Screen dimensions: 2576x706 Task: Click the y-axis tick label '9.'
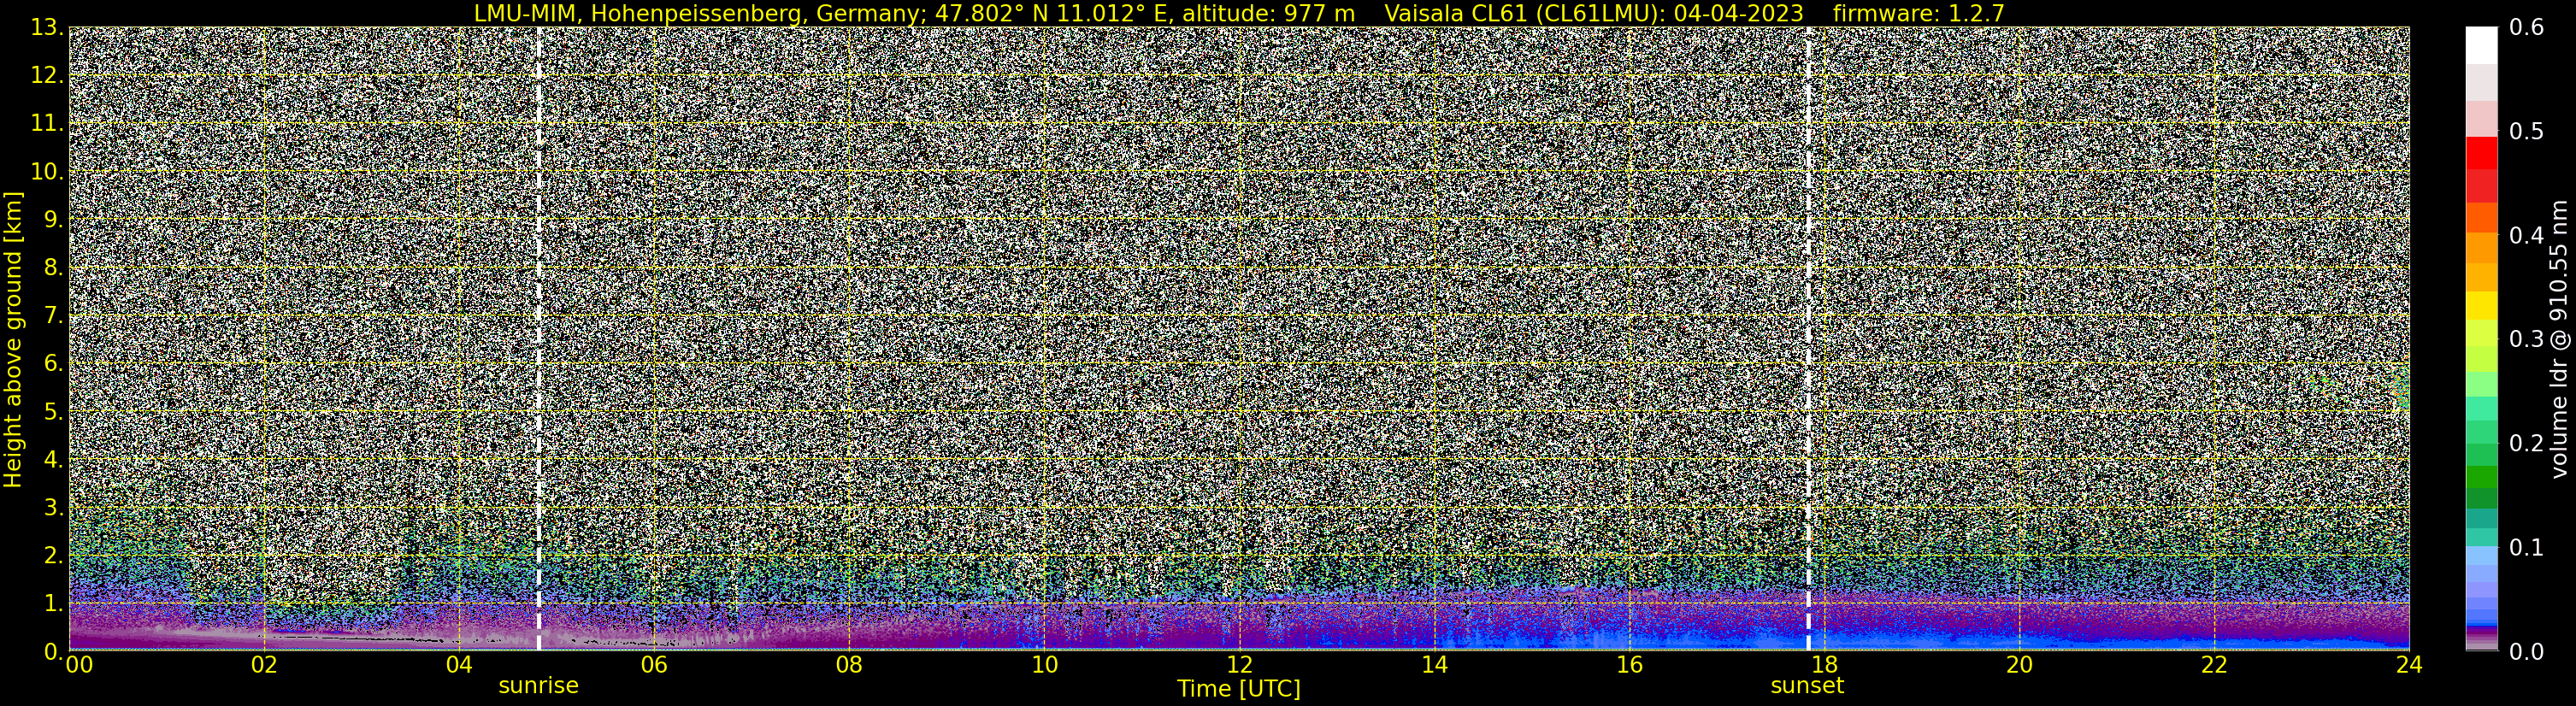54,219
